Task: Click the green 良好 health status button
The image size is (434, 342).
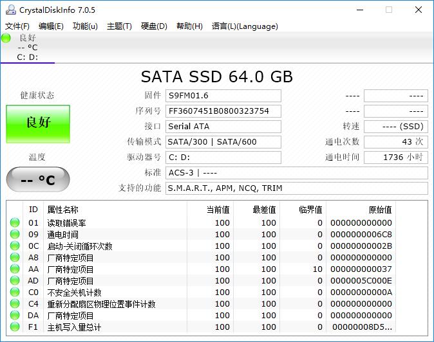Action: click(38, 123)
